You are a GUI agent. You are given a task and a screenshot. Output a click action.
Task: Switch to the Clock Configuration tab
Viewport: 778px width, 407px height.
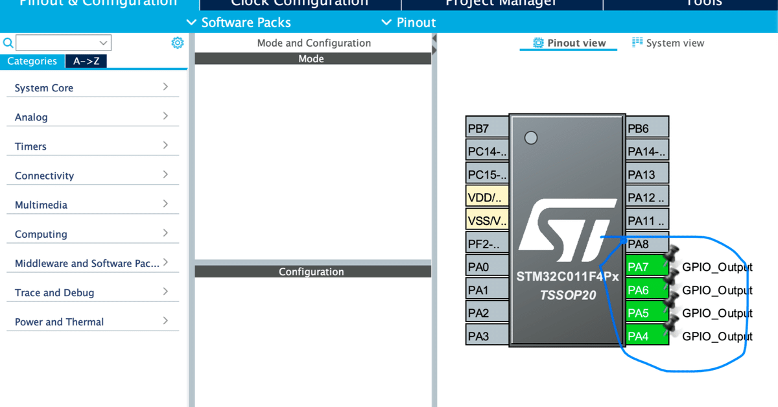[299, 4]
